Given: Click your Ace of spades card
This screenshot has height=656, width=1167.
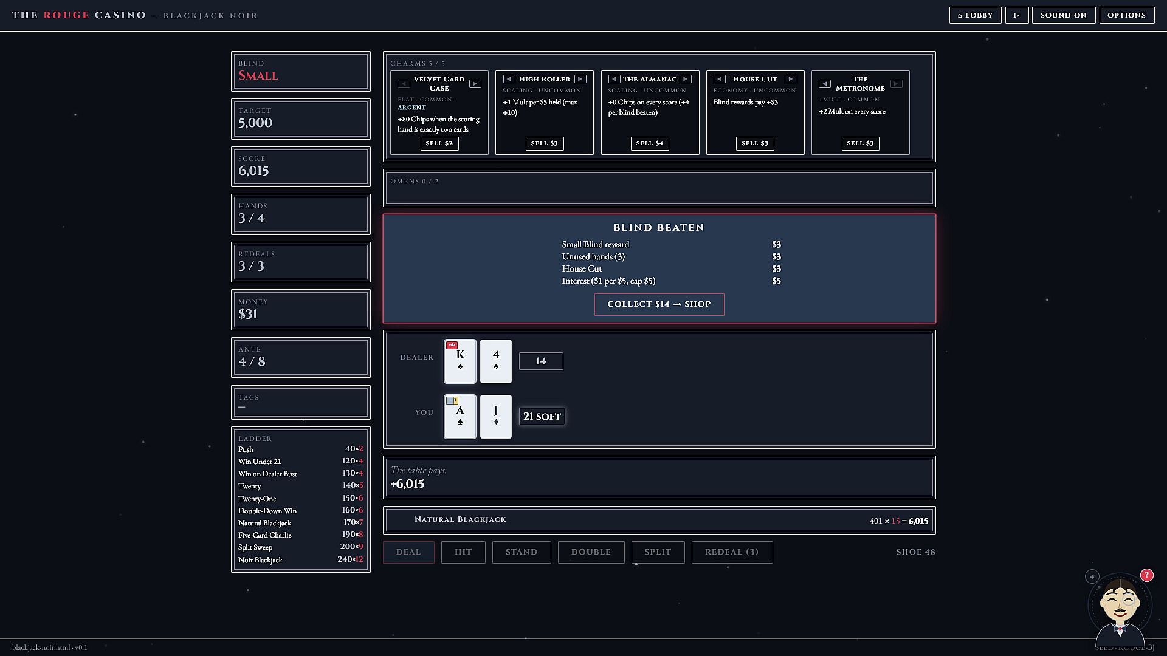Looking at the screenshot, I should coord(460,417).
